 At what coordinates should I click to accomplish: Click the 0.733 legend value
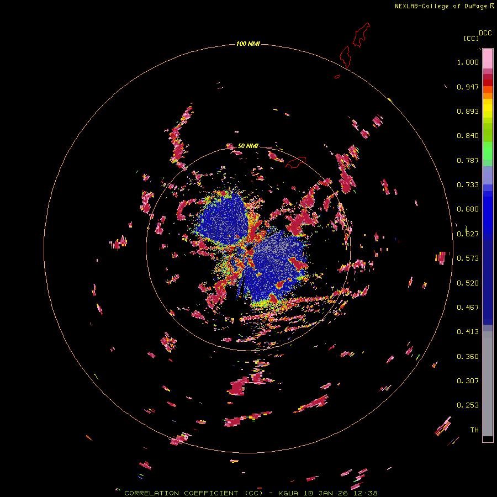tap(468, 185)
